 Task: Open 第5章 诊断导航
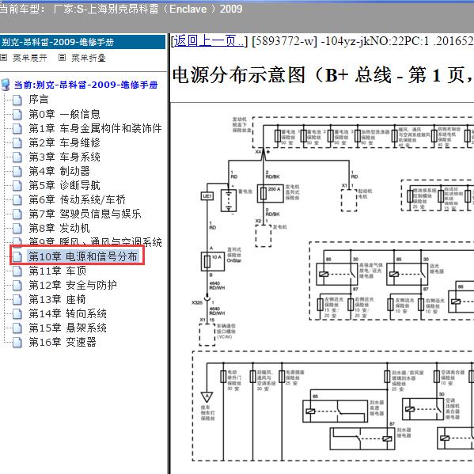point(64,185)
